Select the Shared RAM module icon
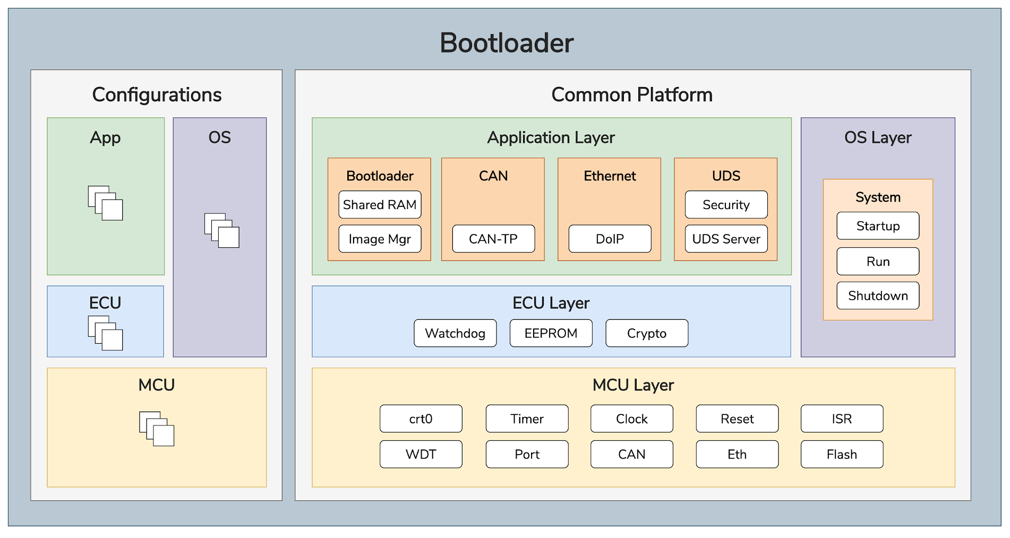 pyautogui.click(x=379, y=205)
